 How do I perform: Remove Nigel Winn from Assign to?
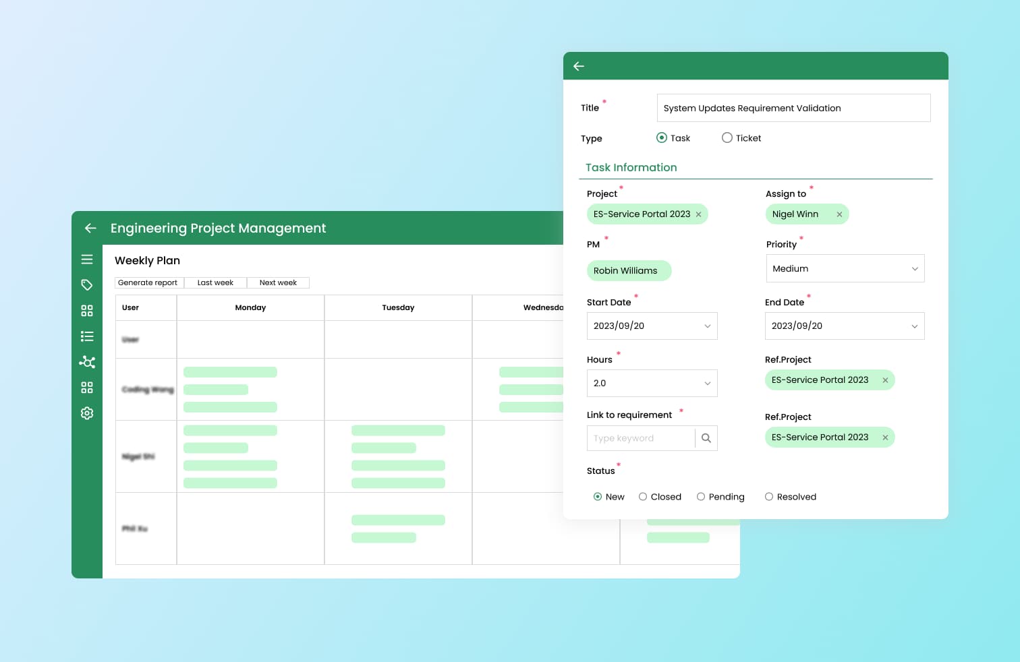839,214
